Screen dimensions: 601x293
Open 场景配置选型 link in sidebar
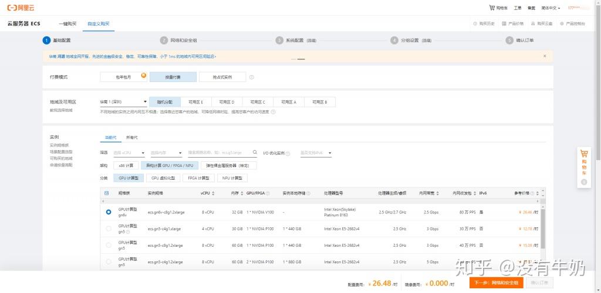click(61, 152)
